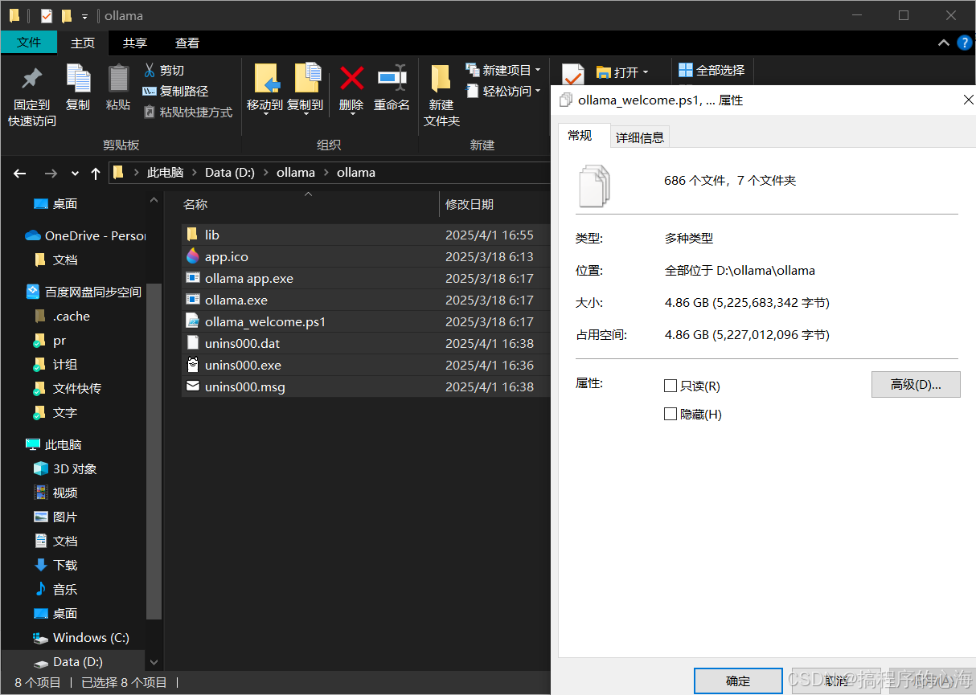Open Downloads (下载) in sidebar
This screenshot has width=976, height=695.
pyautogui.click(x=56, y=565)
